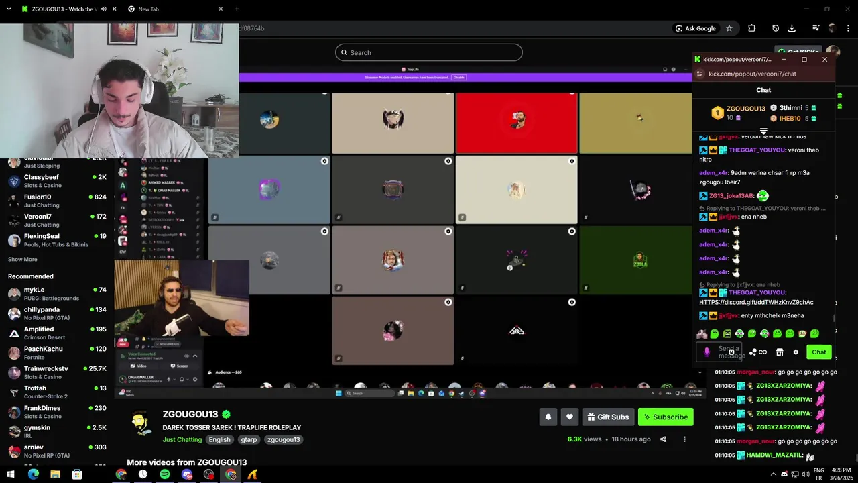Open Windows Start menu
This screenshot has width=858, height=483.
tap(12, 474)
